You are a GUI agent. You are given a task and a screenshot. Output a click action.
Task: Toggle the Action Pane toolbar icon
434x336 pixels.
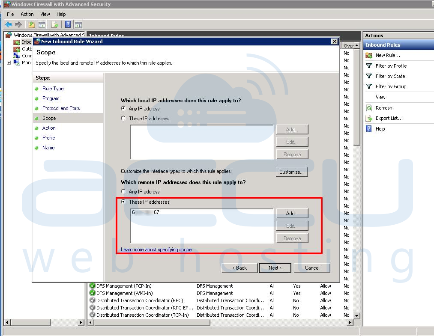pyautogui.click(x=78, y=25)
